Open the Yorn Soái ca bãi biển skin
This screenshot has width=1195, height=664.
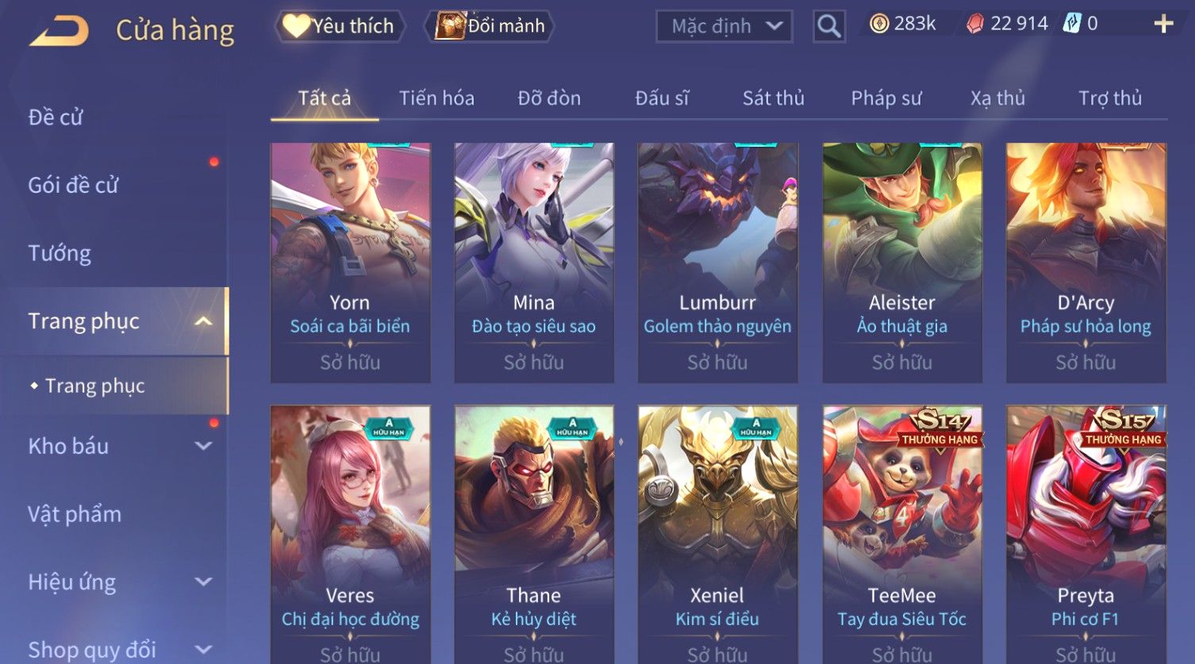pos(351,263)
